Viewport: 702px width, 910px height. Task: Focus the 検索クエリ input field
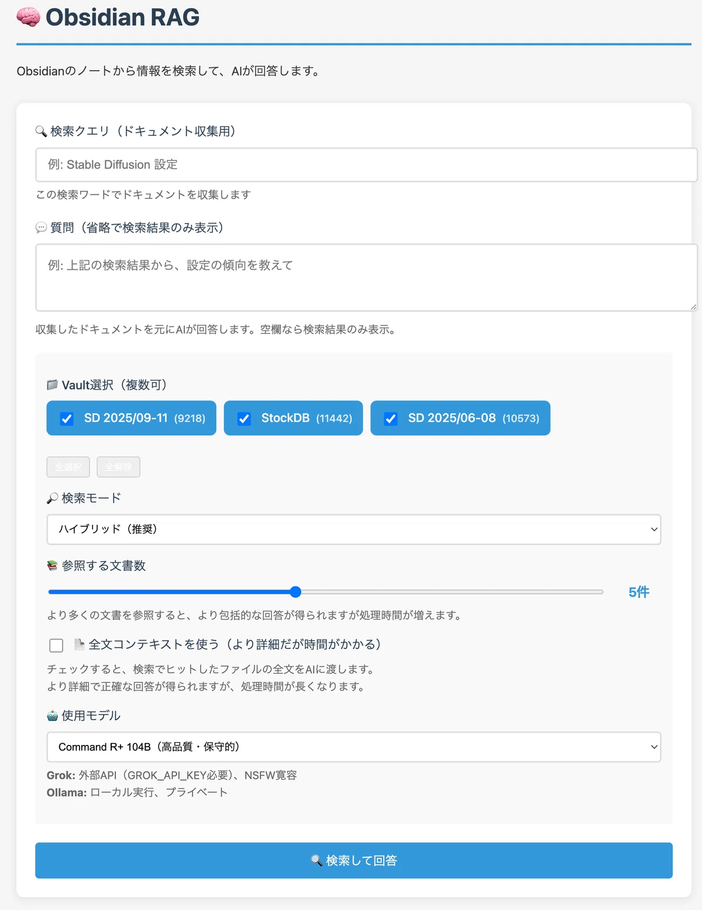366,164
